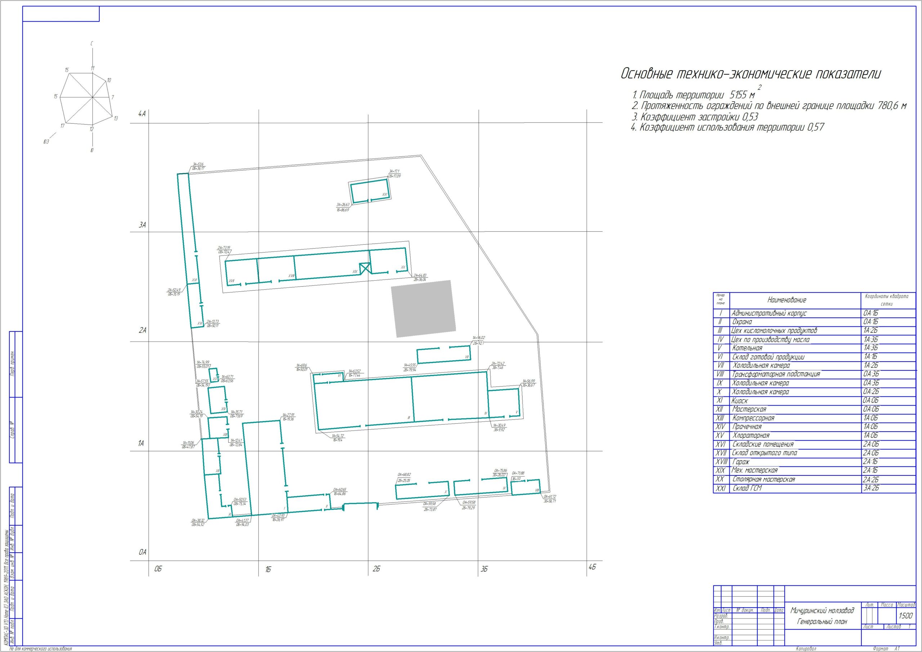Viewport: 922px width, 652px height.
Task: Select grid axis label '2A'
Action: (143, 331)
